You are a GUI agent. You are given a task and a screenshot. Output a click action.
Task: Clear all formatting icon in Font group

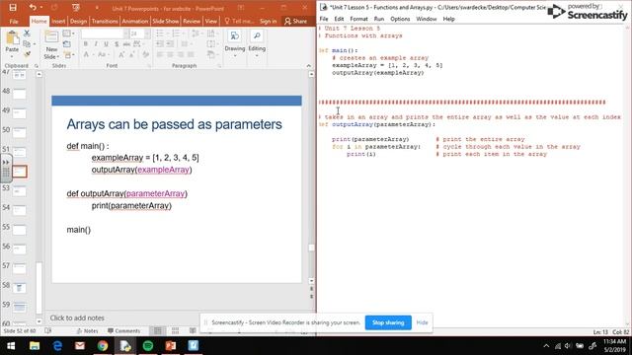(x=145, y=54)
